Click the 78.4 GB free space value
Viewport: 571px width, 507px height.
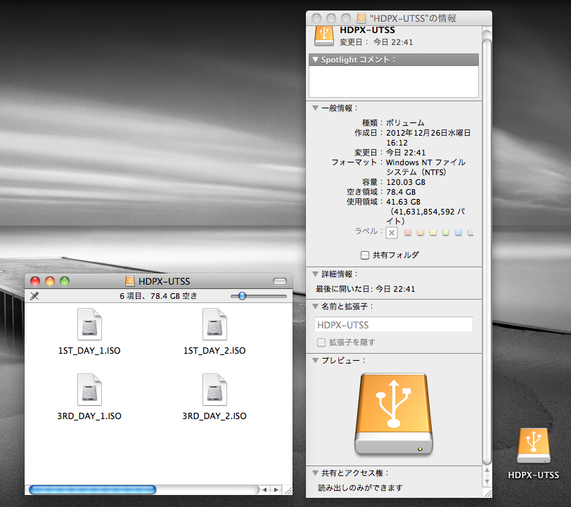(401, 192)
